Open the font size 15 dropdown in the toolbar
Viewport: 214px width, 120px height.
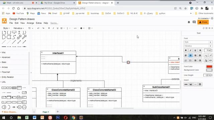30,28
